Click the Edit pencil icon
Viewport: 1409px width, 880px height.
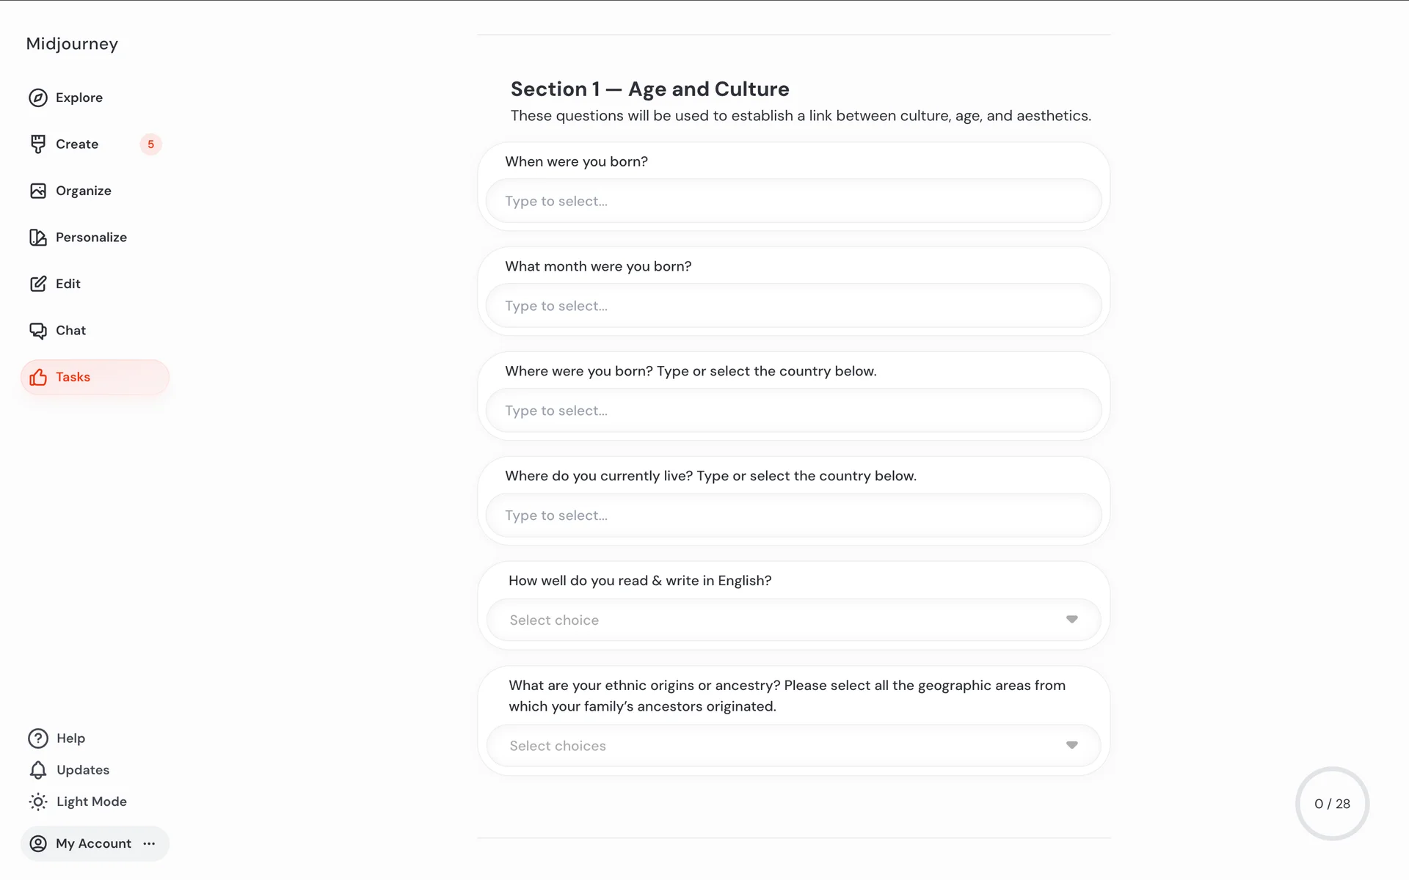pos(38,284)
